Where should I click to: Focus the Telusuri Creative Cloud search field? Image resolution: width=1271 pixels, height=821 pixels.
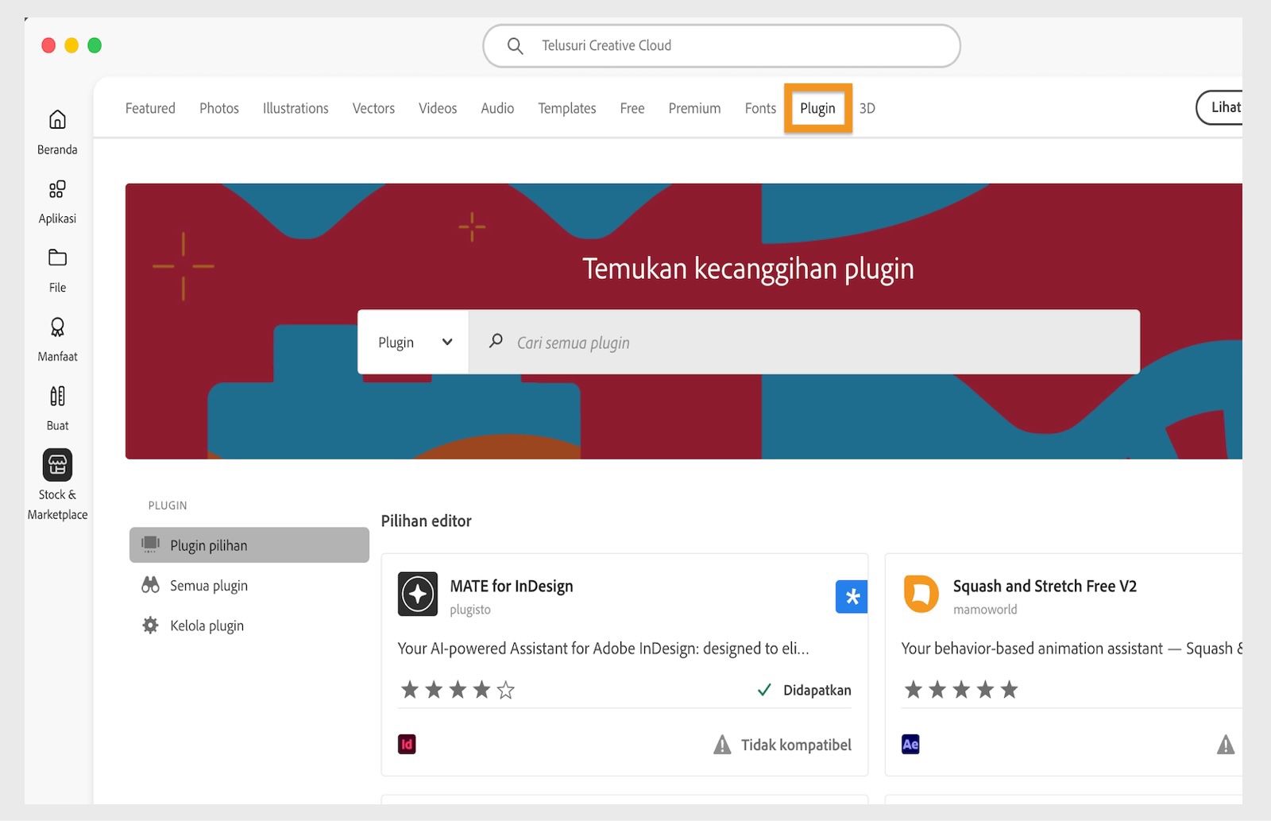click(721, 46)
